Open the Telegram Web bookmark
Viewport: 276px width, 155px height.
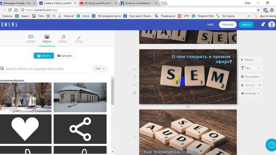click(203, 16)
